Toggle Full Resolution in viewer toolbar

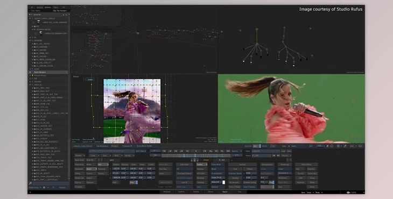[x=102, y=146]
